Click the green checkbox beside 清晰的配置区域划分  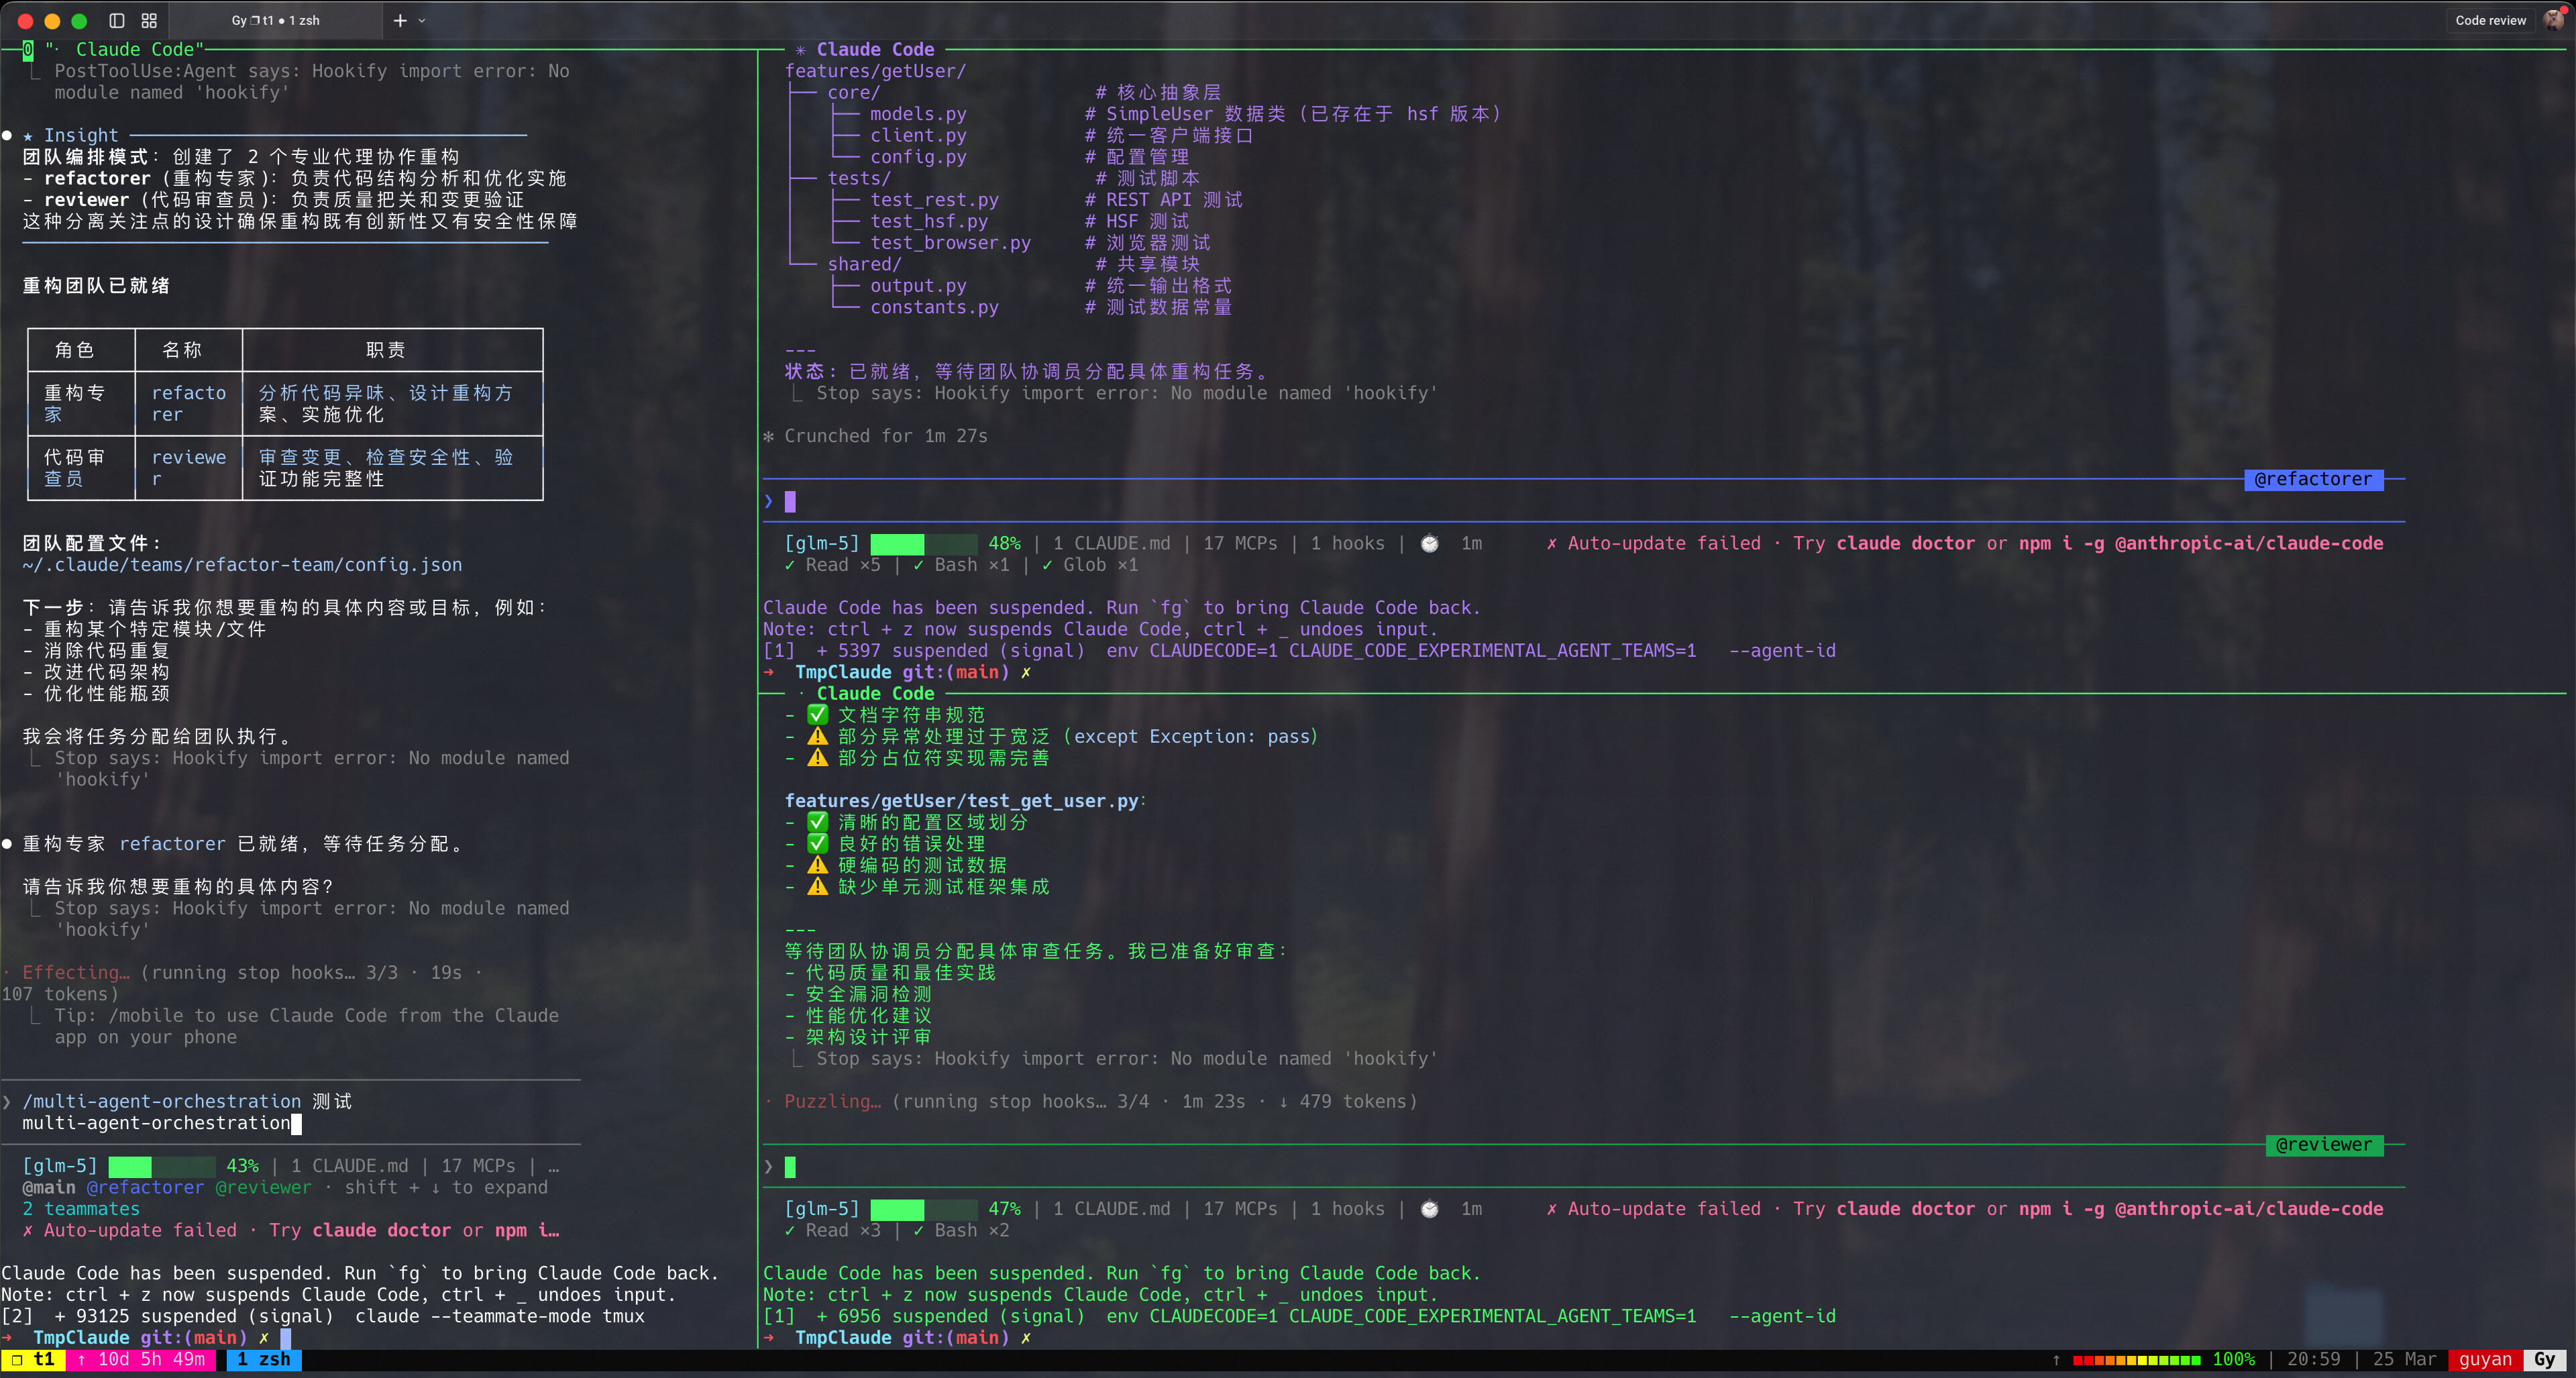tap(817, 822)
